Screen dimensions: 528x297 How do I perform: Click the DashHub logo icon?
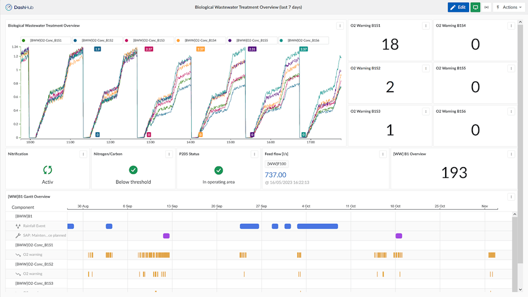pyautogui.click(x=9, y=7)
